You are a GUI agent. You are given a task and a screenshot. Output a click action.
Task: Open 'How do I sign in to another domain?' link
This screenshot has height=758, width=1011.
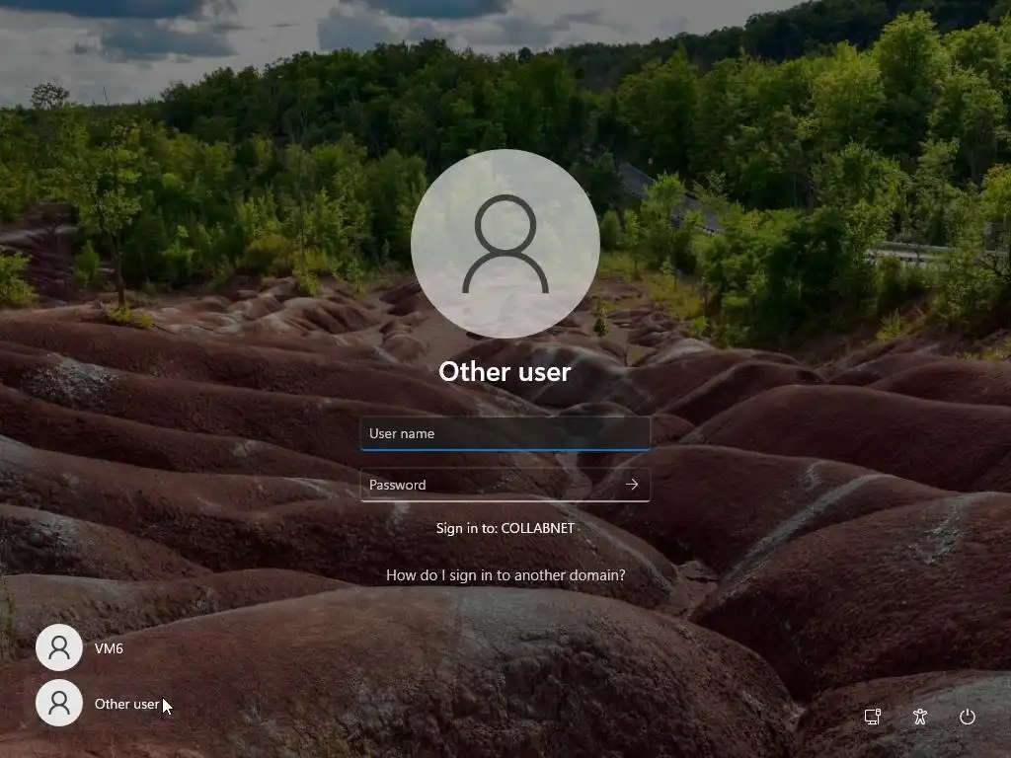[x=505, y=575]
